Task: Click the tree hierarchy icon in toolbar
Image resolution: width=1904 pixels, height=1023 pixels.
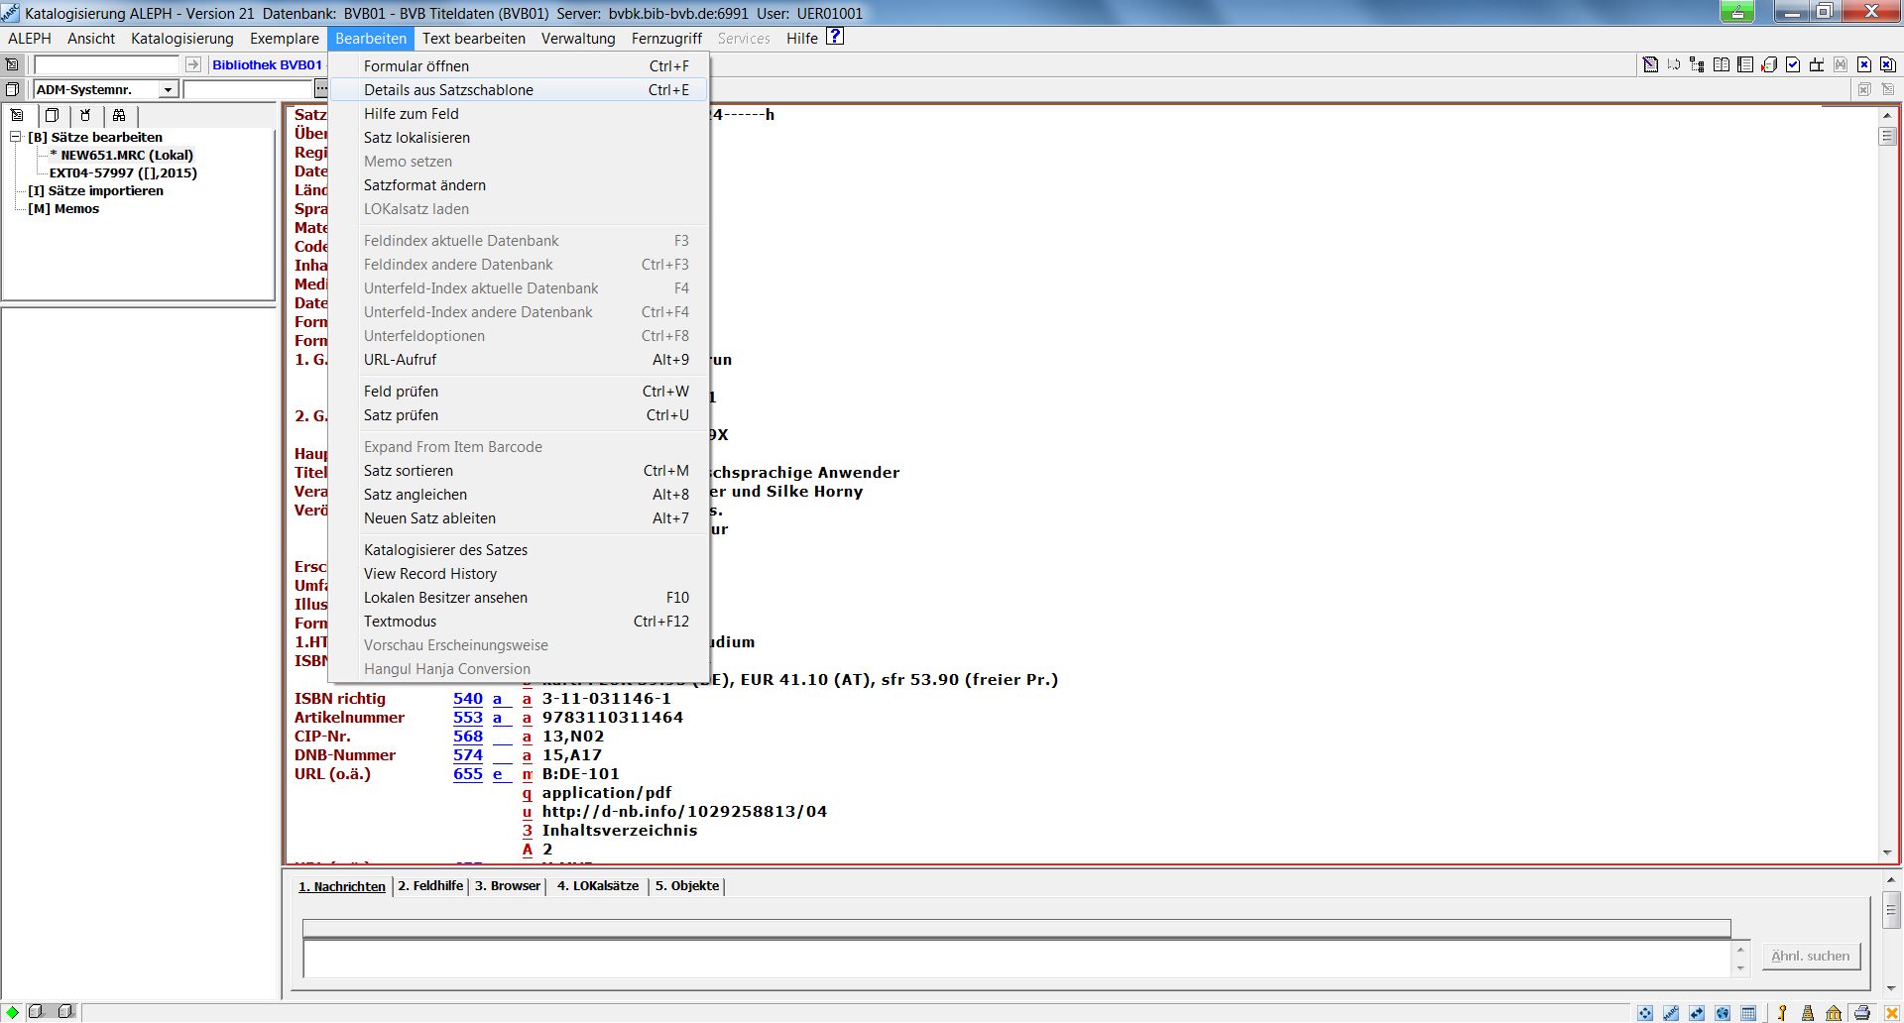Action: 1697,64
